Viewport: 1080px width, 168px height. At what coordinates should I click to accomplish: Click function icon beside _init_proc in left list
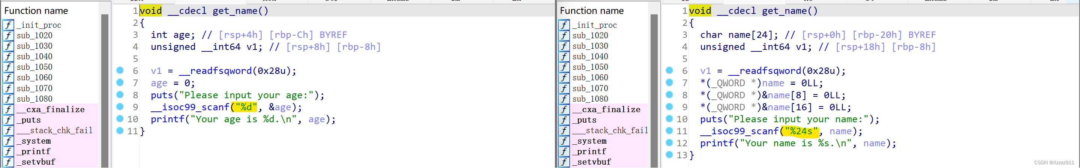8,25
